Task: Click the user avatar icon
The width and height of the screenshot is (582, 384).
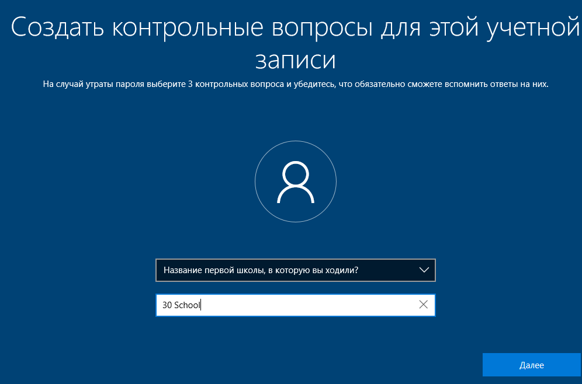Action: coord(296,181)
